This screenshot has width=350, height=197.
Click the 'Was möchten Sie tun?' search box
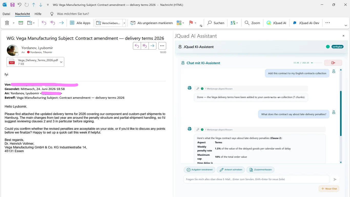73,14
